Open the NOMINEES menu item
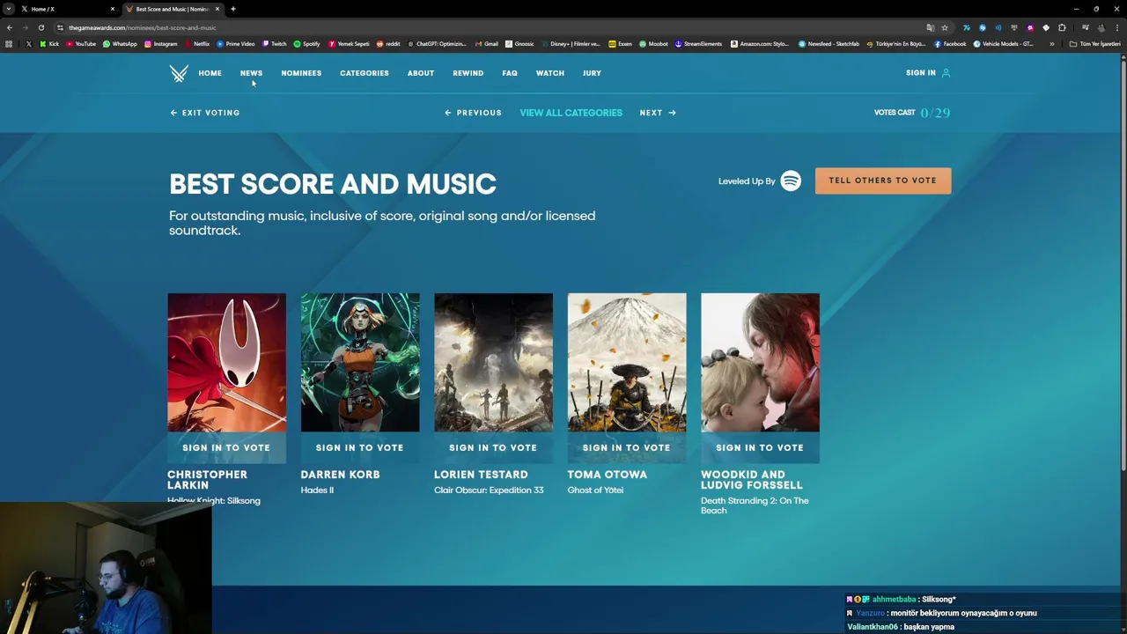 301,73
